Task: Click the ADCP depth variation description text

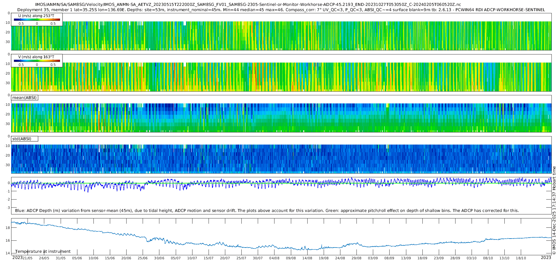Action: tap(267, 211)
